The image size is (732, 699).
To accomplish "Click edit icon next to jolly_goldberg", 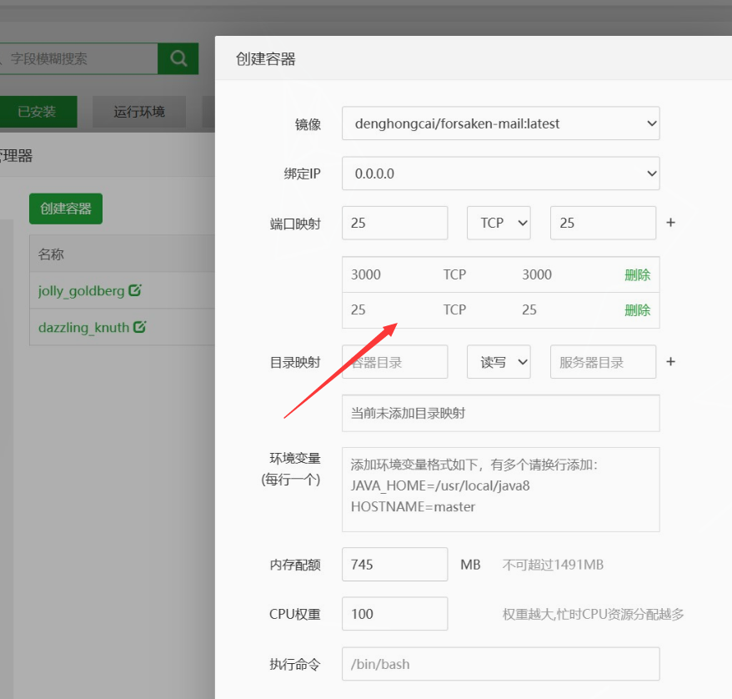I will 135,290.
